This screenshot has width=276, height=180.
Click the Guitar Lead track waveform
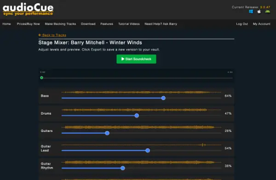click(x=141, y=145)
